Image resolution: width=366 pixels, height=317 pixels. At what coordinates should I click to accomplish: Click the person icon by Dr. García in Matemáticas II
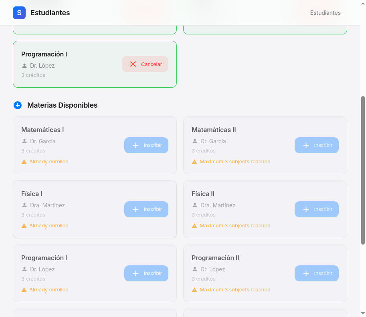[x=195, y=141]
